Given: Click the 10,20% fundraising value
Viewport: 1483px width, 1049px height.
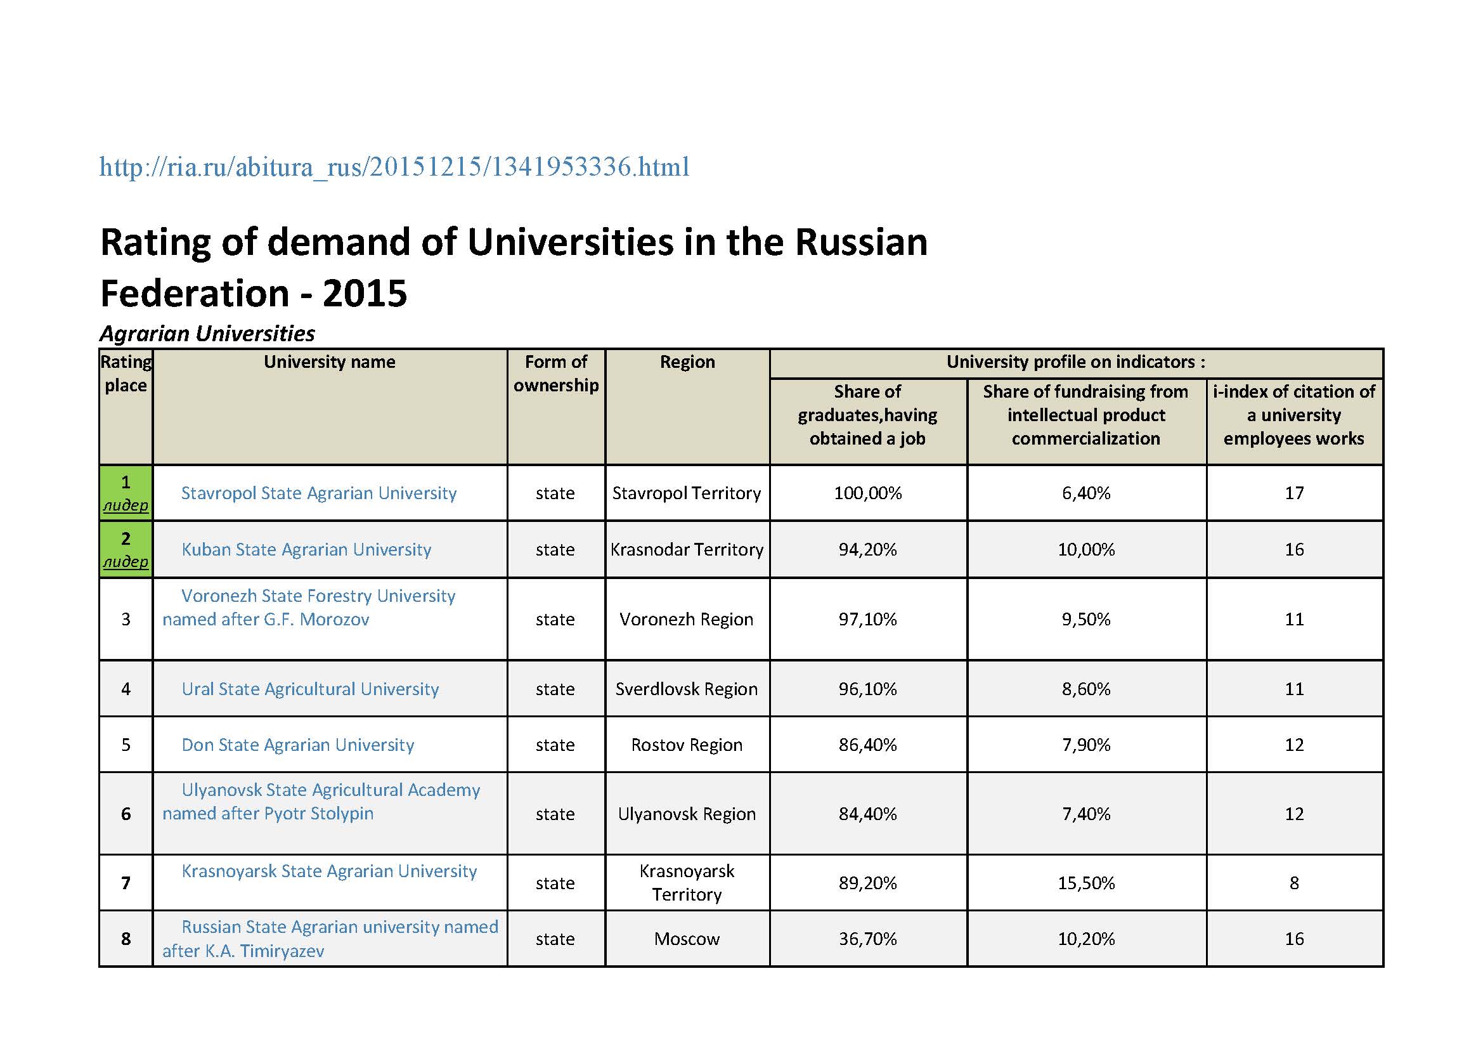Looking at the screenshot, I should point(1087,939).
